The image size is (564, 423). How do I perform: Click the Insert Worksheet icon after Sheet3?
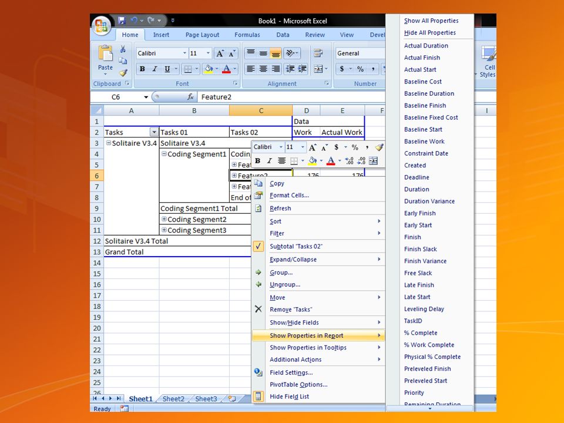click(232, 398)
